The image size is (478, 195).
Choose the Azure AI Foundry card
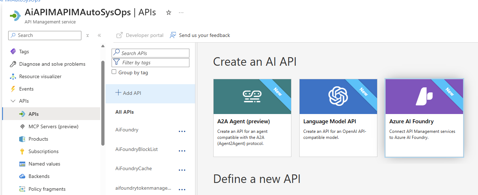tap(424, 118)
